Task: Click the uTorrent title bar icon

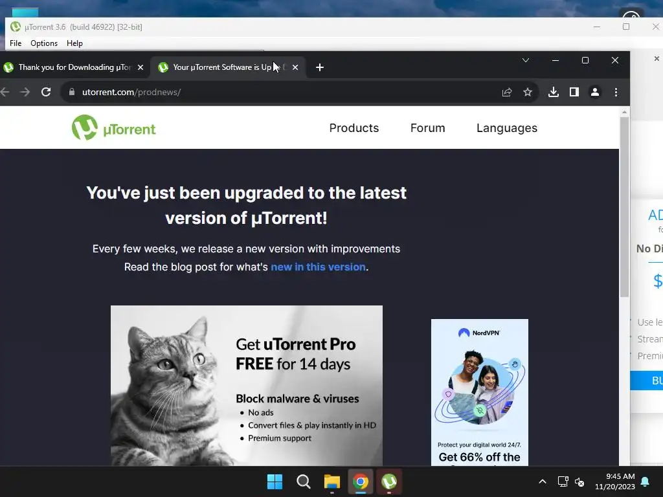Action: point(16,27)
